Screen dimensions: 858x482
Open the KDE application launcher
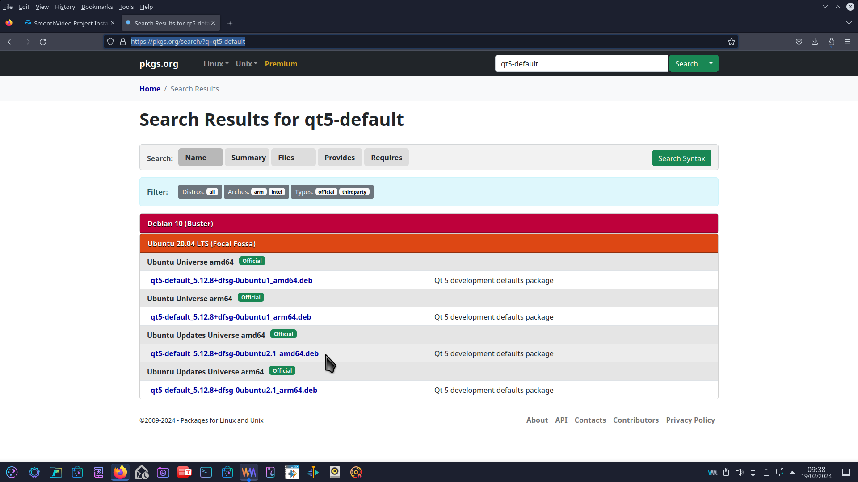12,472
